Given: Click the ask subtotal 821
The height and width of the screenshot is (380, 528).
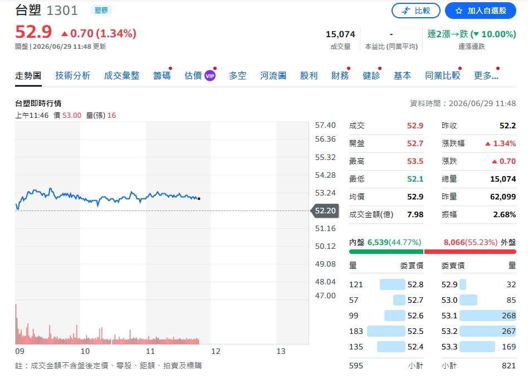Looking at the screenshot, I should pyautogui.click(x=509, y=366).
